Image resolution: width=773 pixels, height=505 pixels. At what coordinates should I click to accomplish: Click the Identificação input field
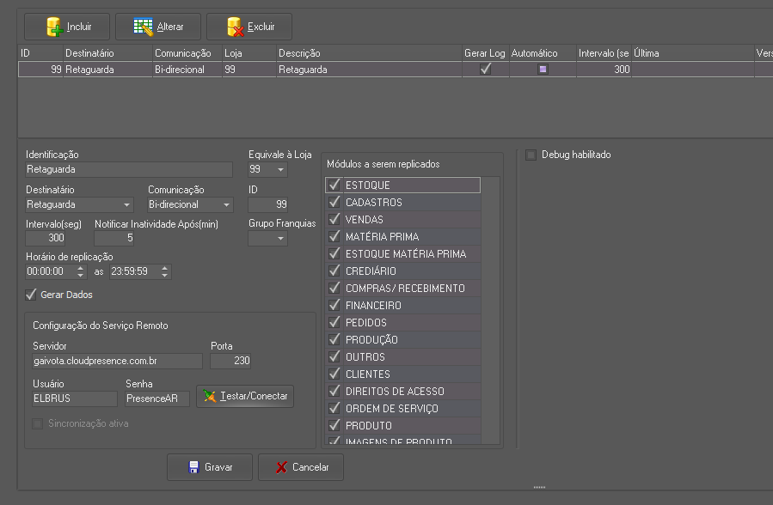tap(129, 170)
